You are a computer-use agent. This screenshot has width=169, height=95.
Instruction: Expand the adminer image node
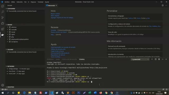[x=7, y=27]
